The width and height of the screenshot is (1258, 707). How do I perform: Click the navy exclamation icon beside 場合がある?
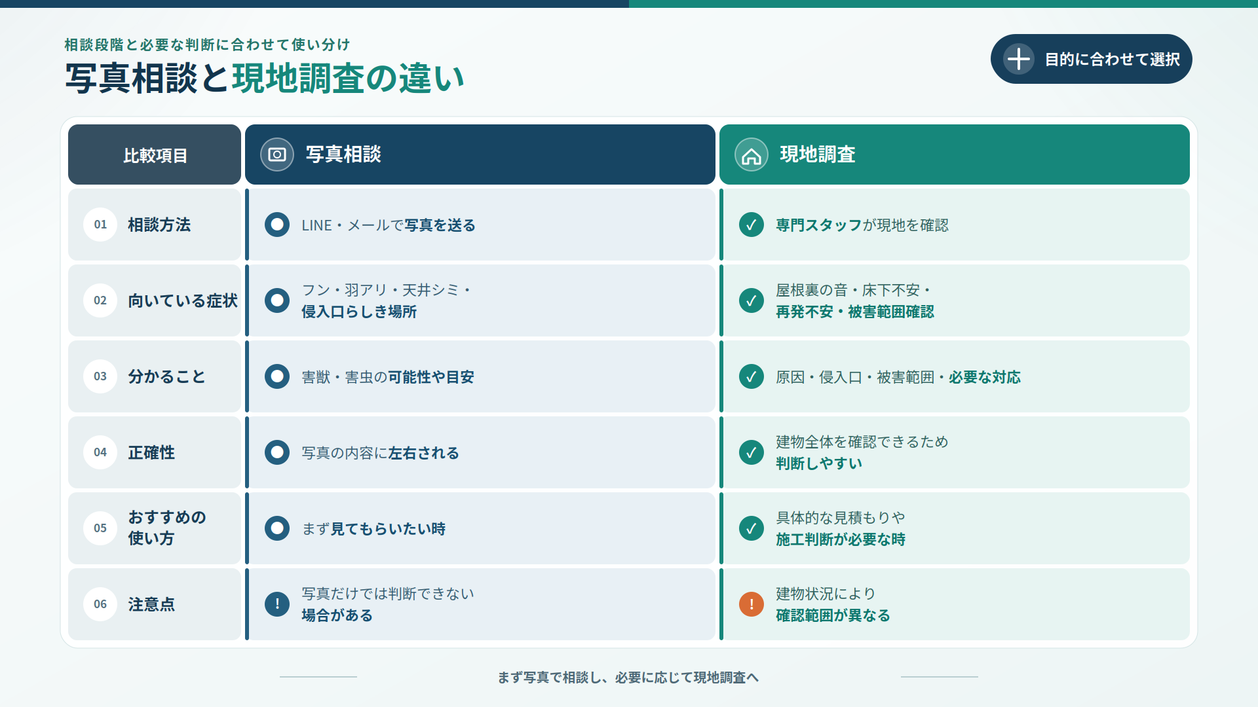pyautogui.click(x=277, y=604)
